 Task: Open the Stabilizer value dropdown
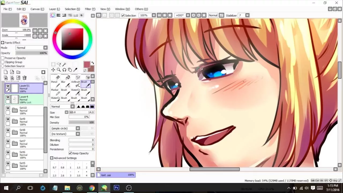247,15
